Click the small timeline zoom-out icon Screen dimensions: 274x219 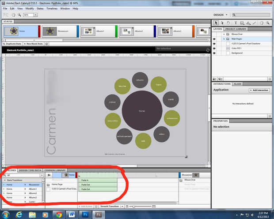[127, 207]
